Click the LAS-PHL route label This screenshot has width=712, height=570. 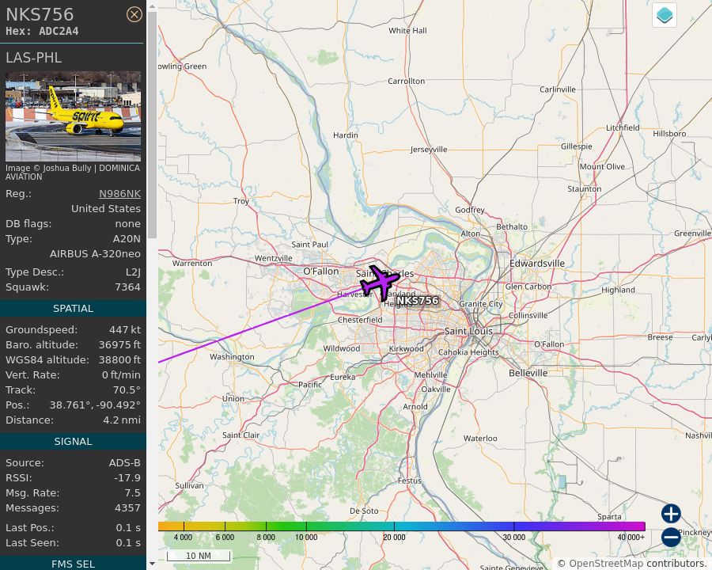click(x=34, y=57)
